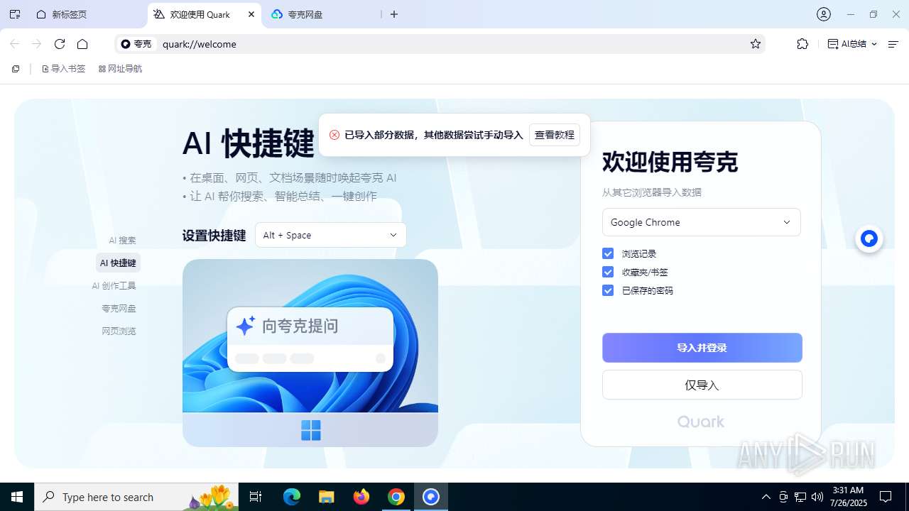Go to the home page icon
This screenshot has height=511, width=909.
(82, 44)
